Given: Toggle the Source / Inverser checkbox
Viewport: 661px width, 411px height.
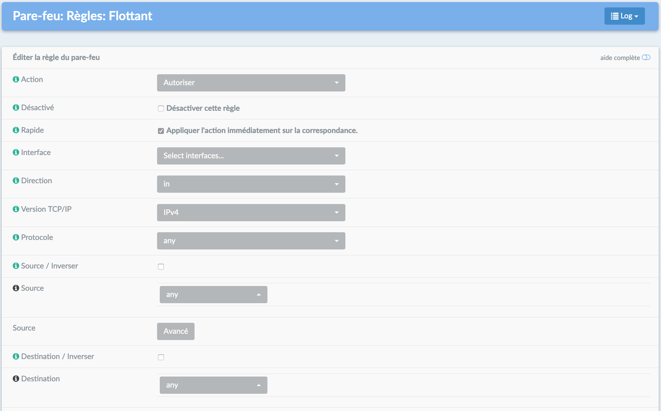Looking at the screenshot, I should pos(161,267).
